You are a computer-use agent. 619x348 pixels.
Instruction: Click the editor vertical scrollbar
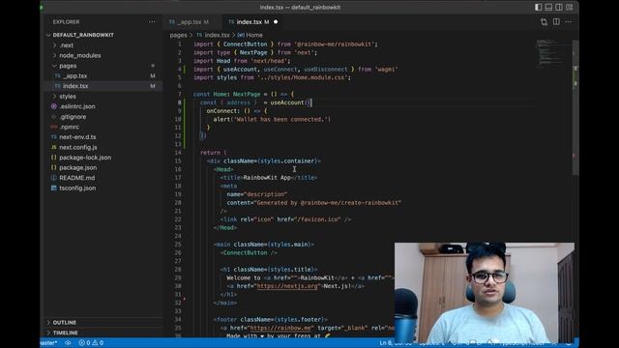pyautogui.click(x=575, y=106)
